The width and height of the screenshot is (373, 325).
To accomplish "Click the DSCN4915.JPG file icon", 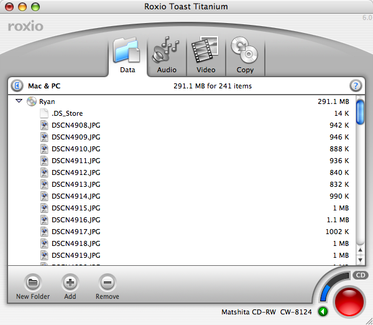I will pyautogui.click(x=44, y=208).
